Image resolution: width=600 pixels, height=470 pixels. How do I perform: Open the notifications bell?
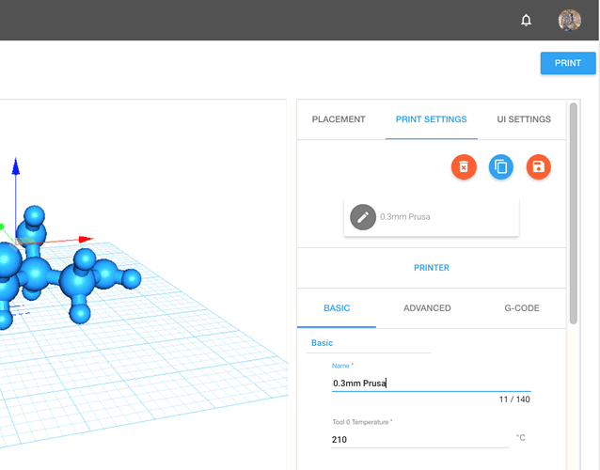[526, 20]
